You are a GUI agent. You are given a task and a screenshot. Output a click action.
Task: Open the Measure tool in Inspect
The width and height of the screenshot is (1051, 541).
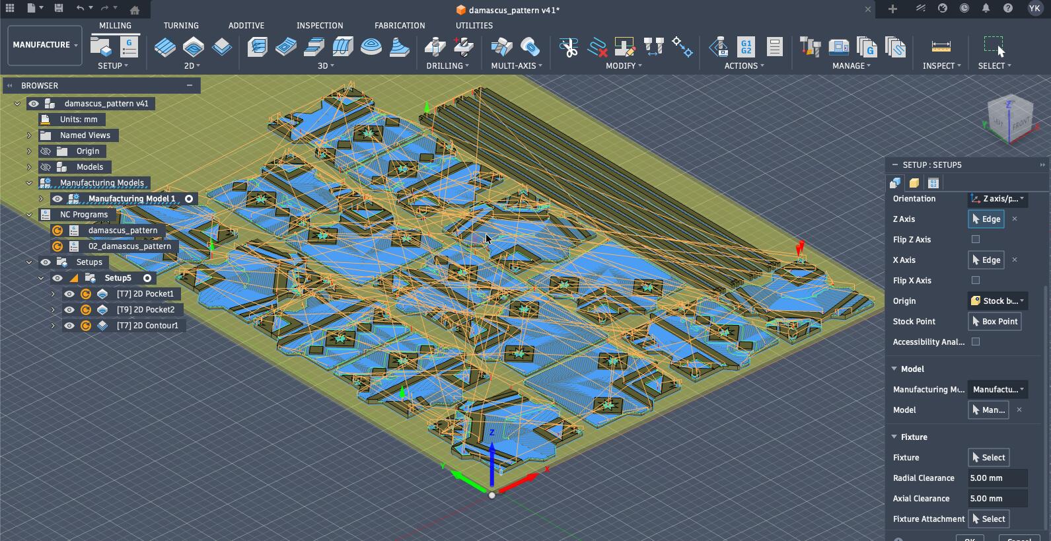[941, 47]
